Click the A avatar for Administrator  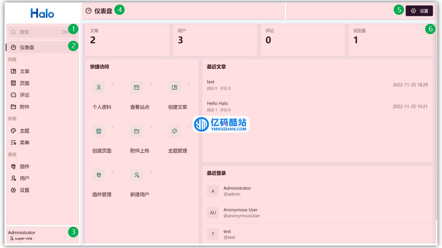pyautogui.click(x=213, y=191)
